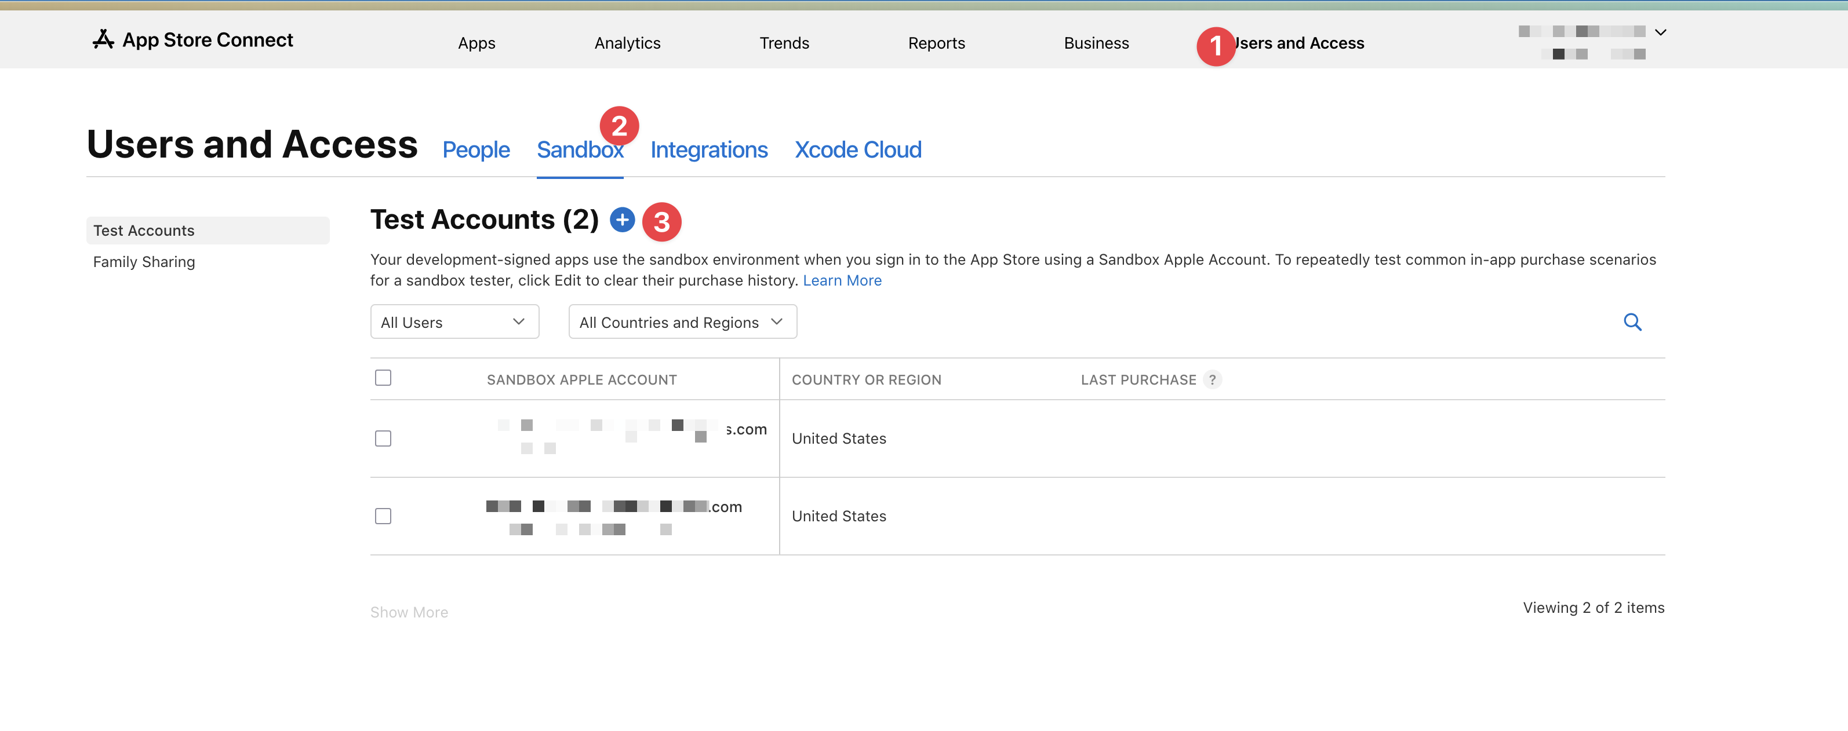
Task: Open the All Users filter dropdown
Action: [454, 322]
